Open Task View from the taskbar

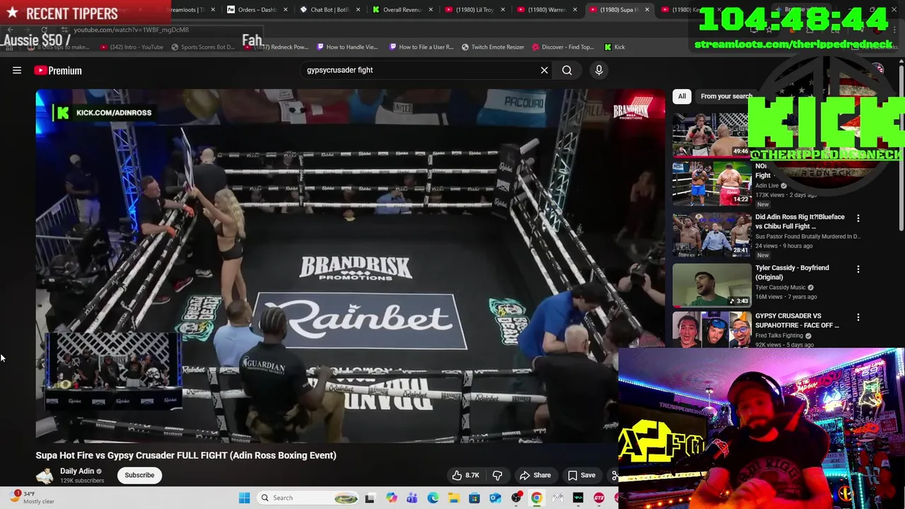(369, 498)
